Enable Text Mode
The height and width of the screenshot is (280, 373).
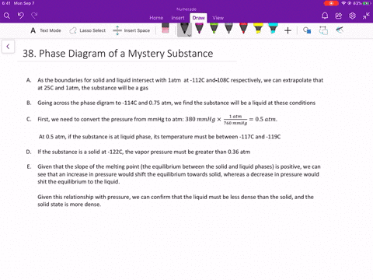[46, 30]
